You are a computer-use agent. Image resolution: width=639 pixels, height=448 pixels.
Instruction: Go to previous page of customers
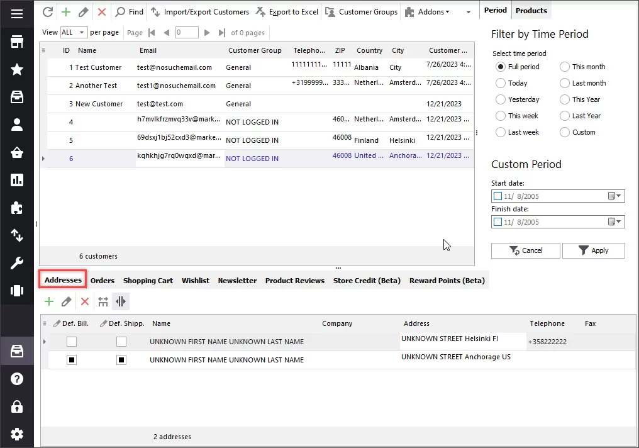pos(166,33)
